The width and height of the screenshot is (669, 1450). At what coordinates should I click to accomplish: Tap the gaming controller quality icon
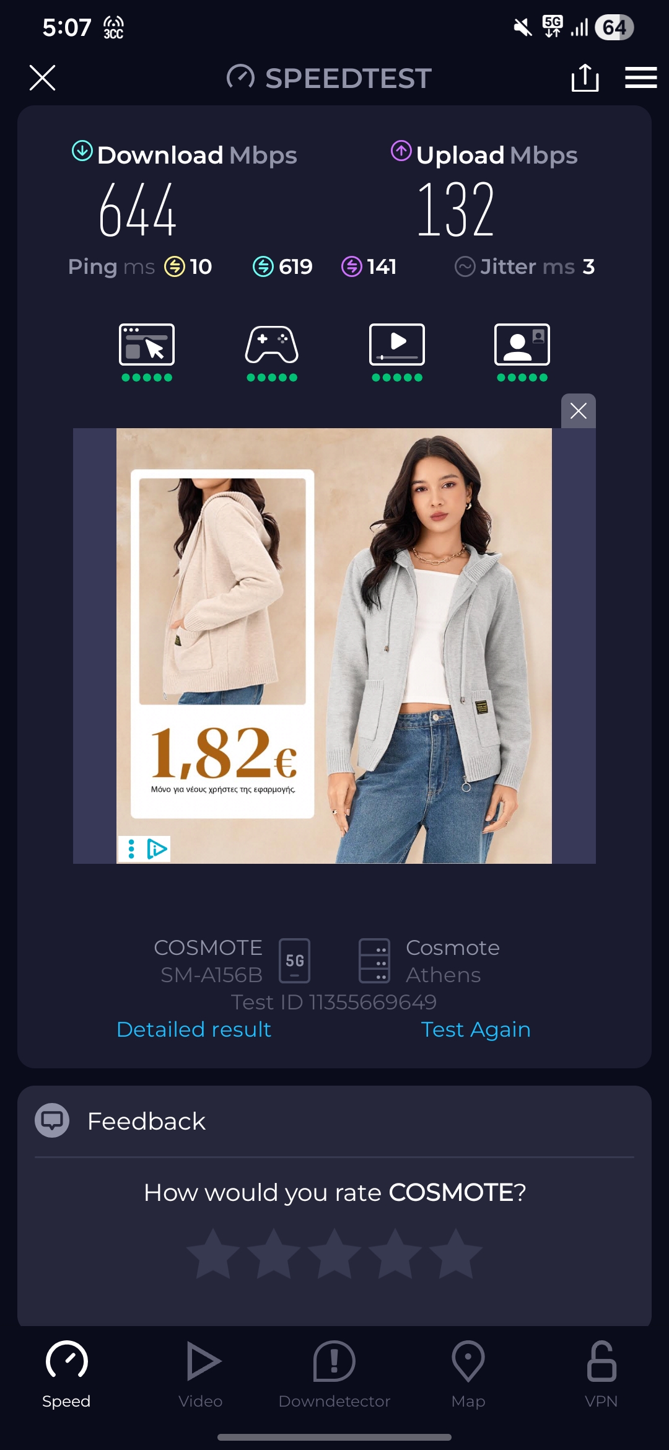tap(272, 345)
